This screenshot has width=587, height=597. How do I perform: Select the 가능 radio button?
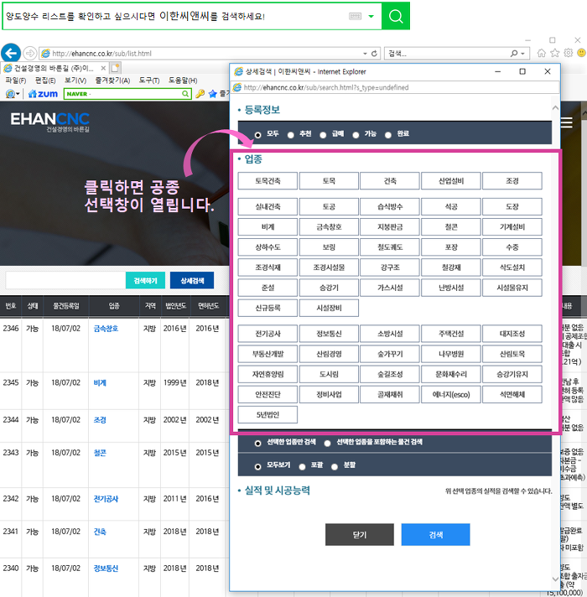coord(356,135)
